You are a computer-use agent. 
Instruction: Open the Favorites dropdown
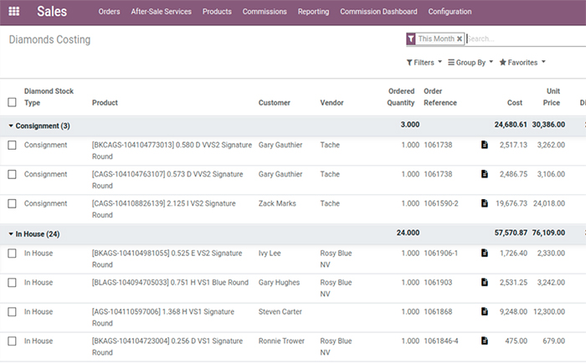point(522,63)
